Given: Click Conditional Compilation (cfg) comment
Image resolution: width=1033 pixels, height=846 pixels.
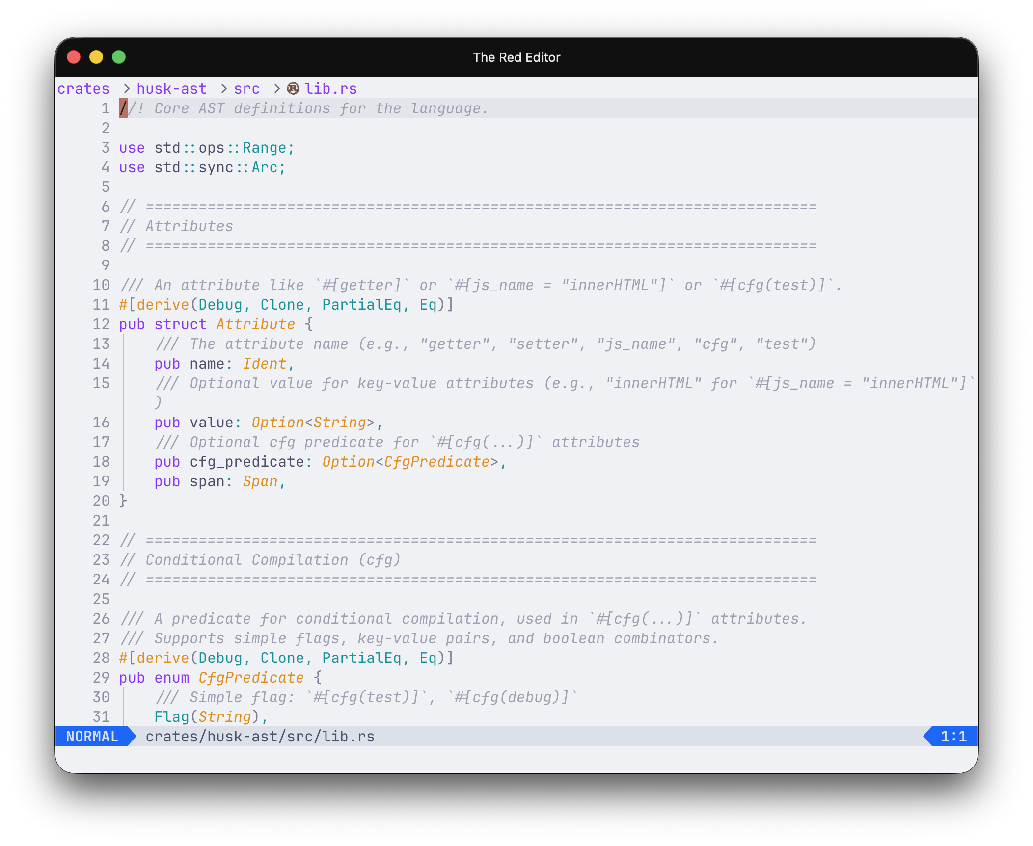Looking at the screenshot, I should [x=260, y=559].
